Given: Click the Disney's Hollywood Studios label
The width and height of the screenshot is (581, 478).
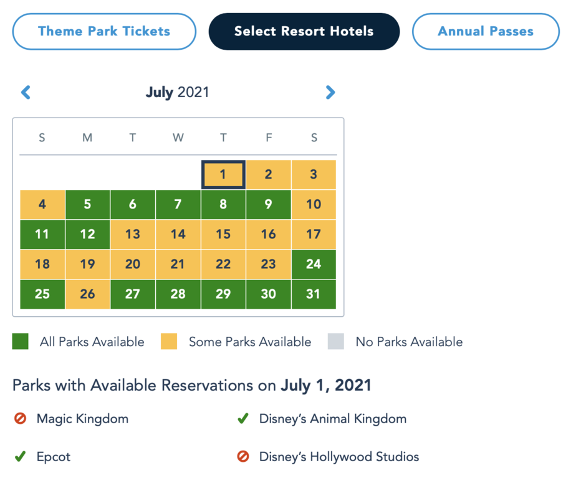Looking at the screenshot, I should pyautogui.click(x=339, y=457).
